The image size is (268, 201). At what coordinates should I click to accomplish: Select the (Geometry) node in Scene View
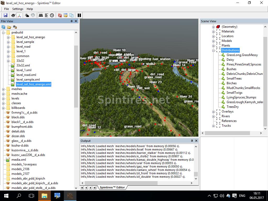[229, 27]
